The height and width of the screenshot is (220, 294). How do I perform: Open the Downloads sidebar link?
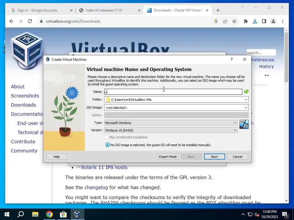24,105
